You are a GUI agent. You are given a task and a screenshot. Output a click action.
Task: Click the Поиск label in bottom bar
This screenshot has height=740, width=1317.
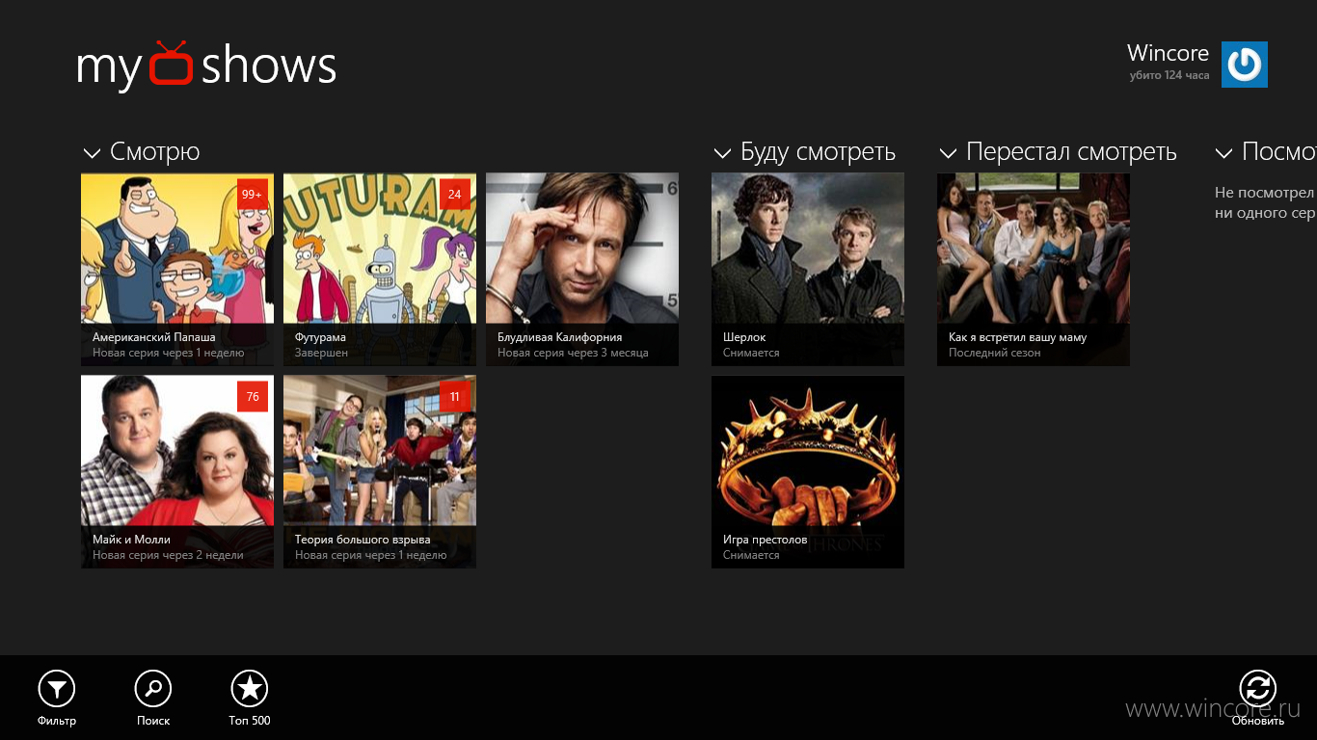(153, 721)
